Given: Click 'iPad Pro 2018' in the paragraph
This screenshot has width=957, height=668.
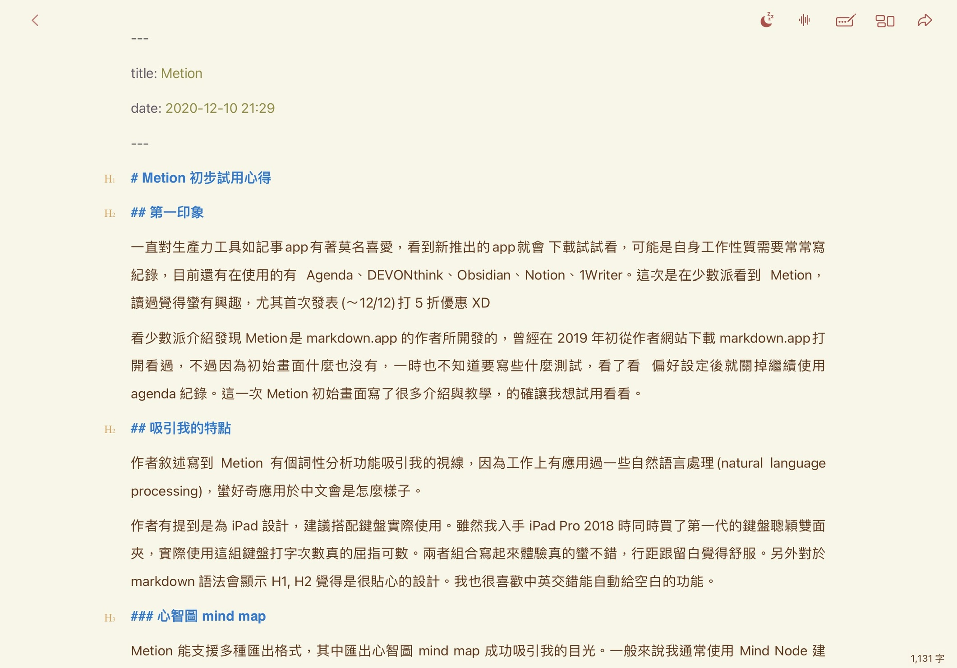Looking at the screenshot, I should pyautogui.click(x=571, y=526).
